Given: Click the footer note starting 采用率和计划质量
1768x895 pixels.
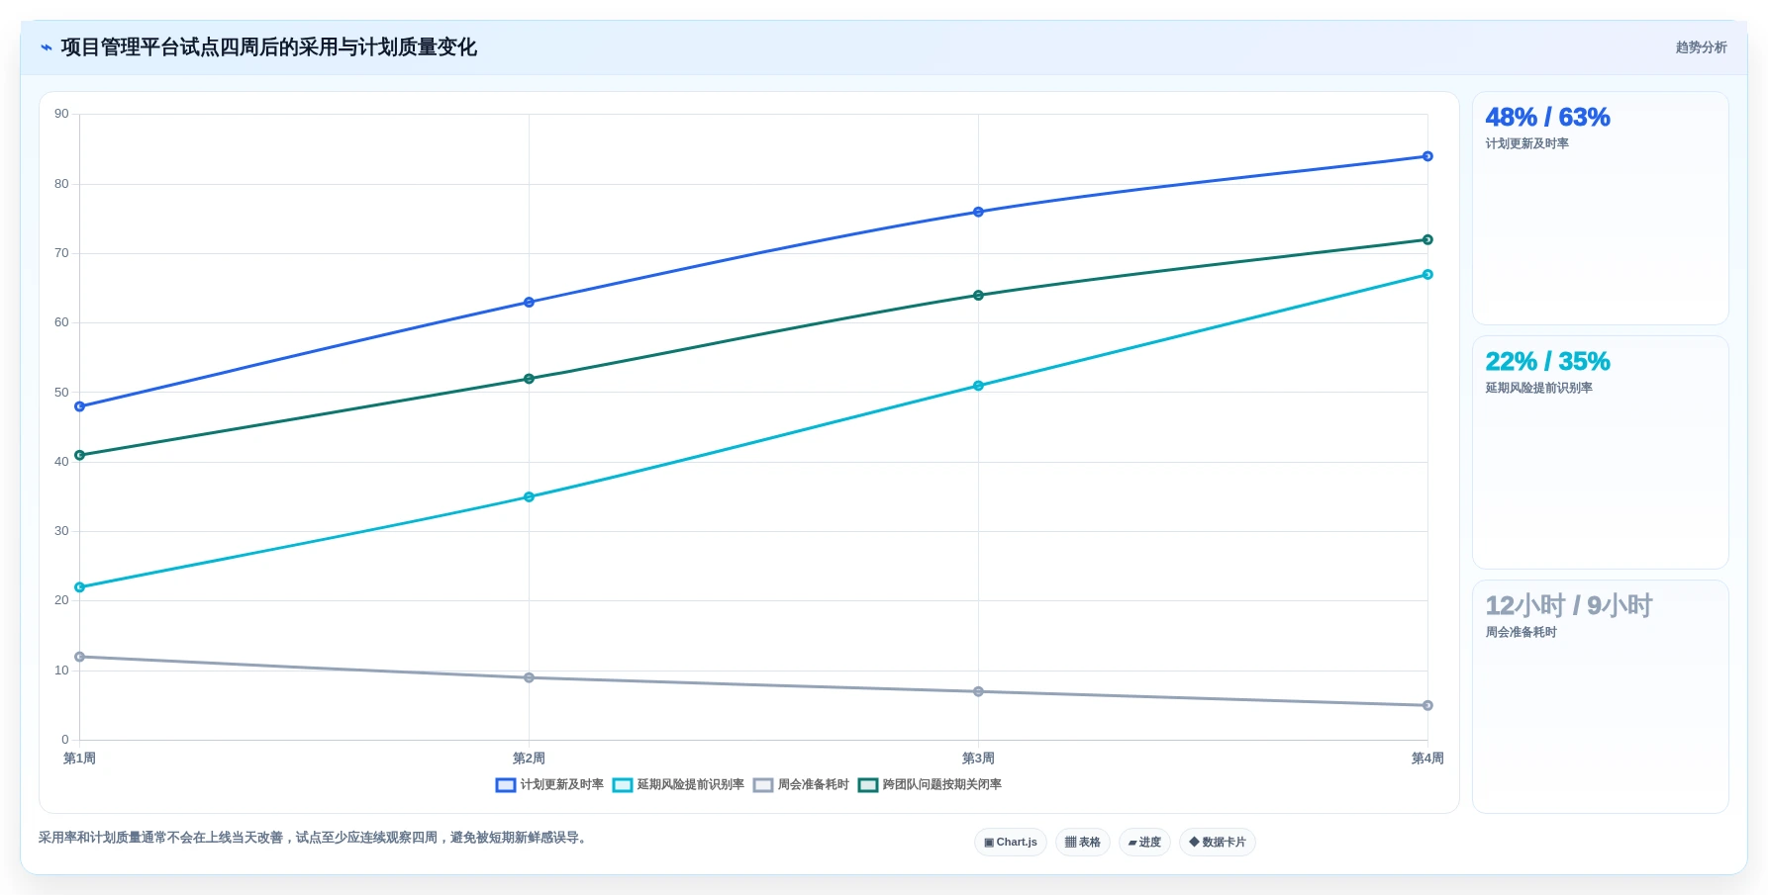Looking at the screenshot, I should [x=315, y=838].
